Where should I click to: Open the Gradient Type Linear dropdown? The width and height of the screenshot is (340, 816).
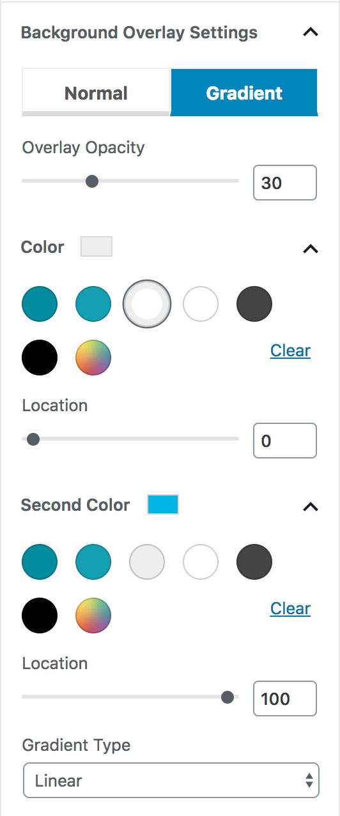[171, 780]
